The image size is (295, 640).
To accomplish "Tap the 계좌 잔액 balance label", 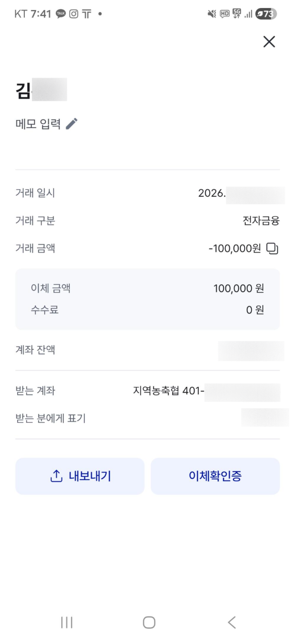I will tap(35, 350).
